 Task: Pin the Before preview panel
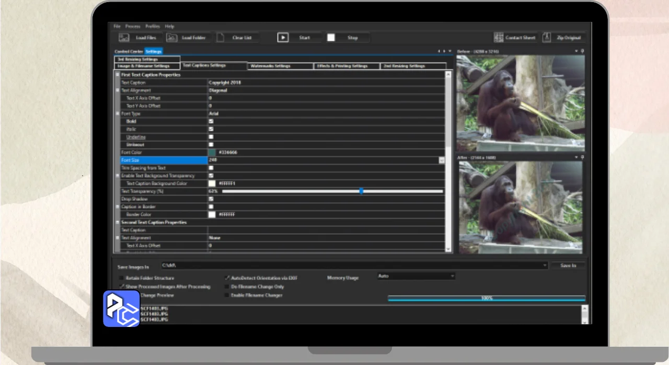click(x=582, y=51)
